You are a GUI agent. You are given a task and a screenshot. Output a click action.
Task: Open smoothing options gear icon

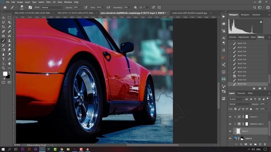click(135, 8)
